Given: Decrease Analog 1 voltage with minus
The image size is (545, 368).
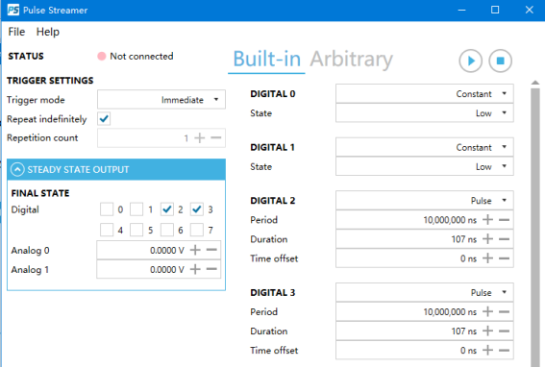Looking at the screenshot, I should point(211,269).
